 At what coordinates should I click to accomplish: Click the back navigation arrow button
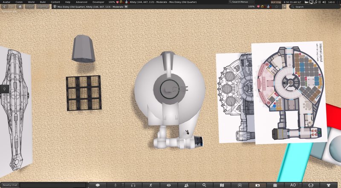5,7
